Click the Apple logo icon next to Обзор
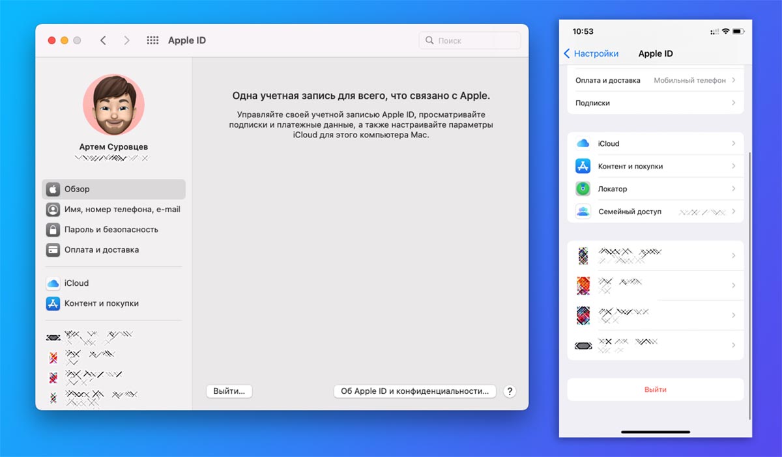The image size is (782, 457). (53, 189)
